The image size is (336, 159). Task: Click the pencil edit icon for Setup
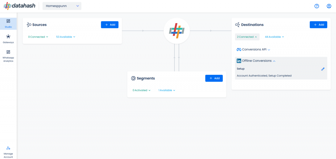323,69
